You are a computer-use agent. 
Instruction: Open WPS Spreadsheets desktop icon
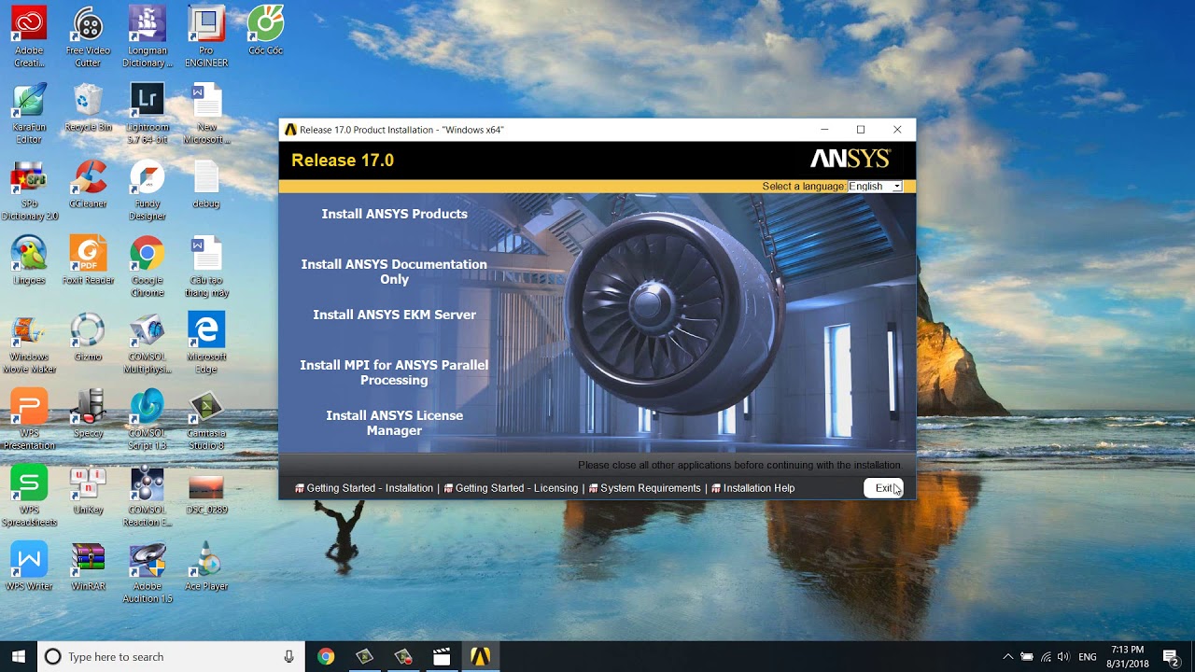(x=29, y=496)
